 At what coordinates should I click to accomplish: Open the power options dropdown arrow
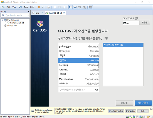tap(42, 7)
